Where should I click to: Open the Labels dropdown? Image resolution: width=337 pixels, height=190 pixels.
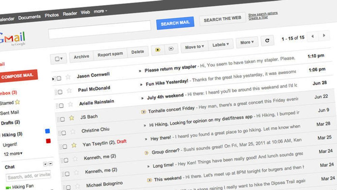220,45
